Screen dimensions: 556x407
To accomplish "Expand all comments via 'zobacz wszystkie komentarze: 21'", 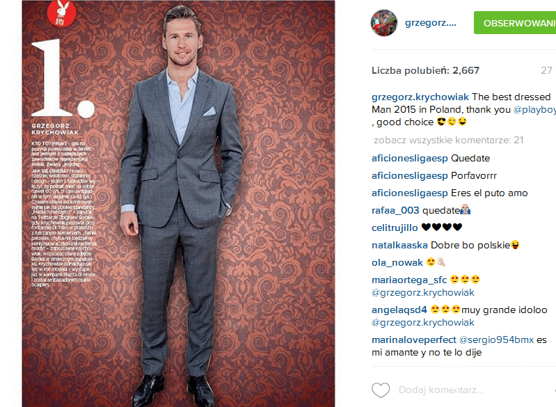I will point(449,140).
